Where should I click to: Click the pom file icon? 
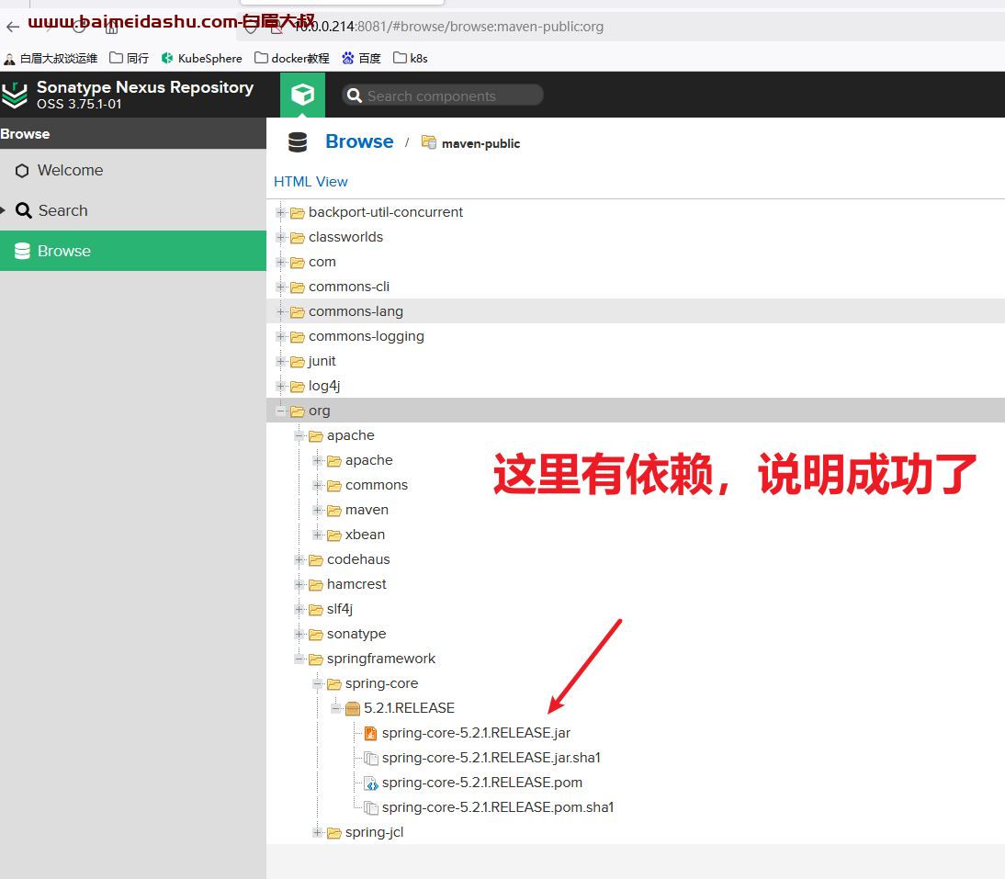click(x=370, y=783)
